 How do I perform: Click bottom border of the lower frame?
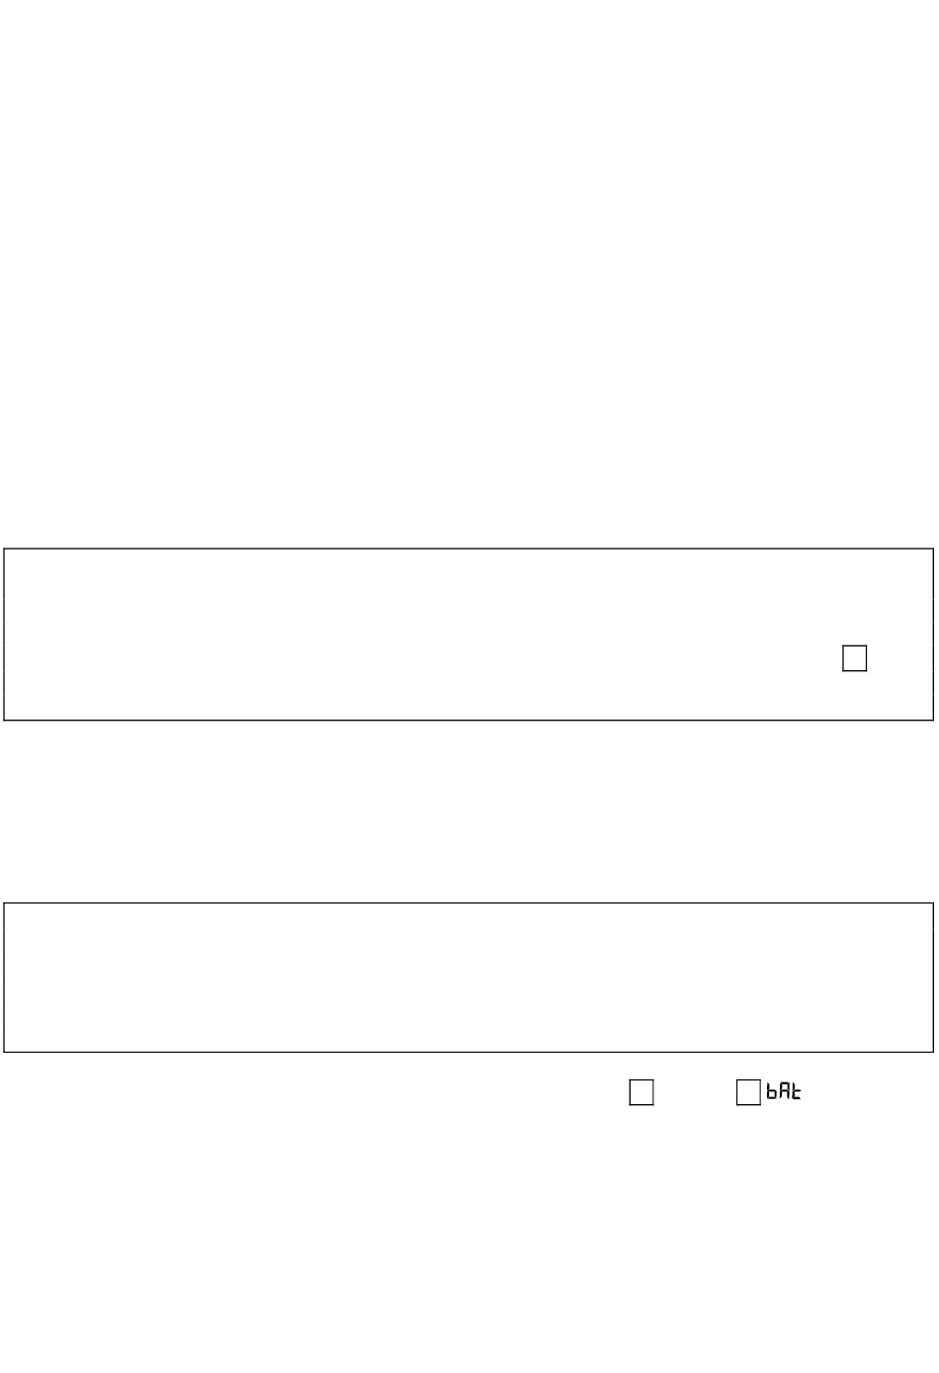[x=469, y=1052]
